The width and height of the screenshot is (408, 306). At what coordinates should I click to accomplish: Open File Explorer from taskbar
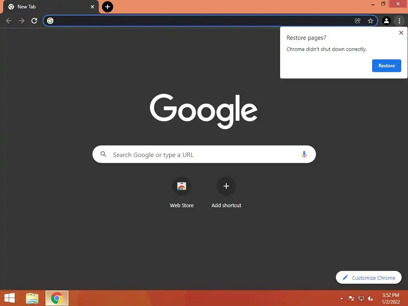point(32,298)
